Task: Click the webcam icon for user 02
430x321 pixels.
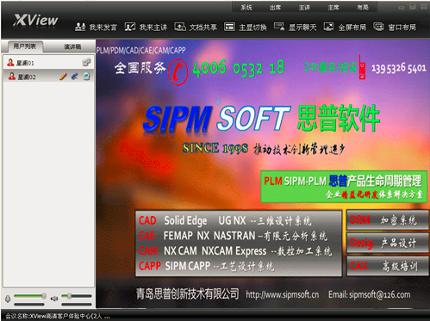Action: tap(86, 77)
